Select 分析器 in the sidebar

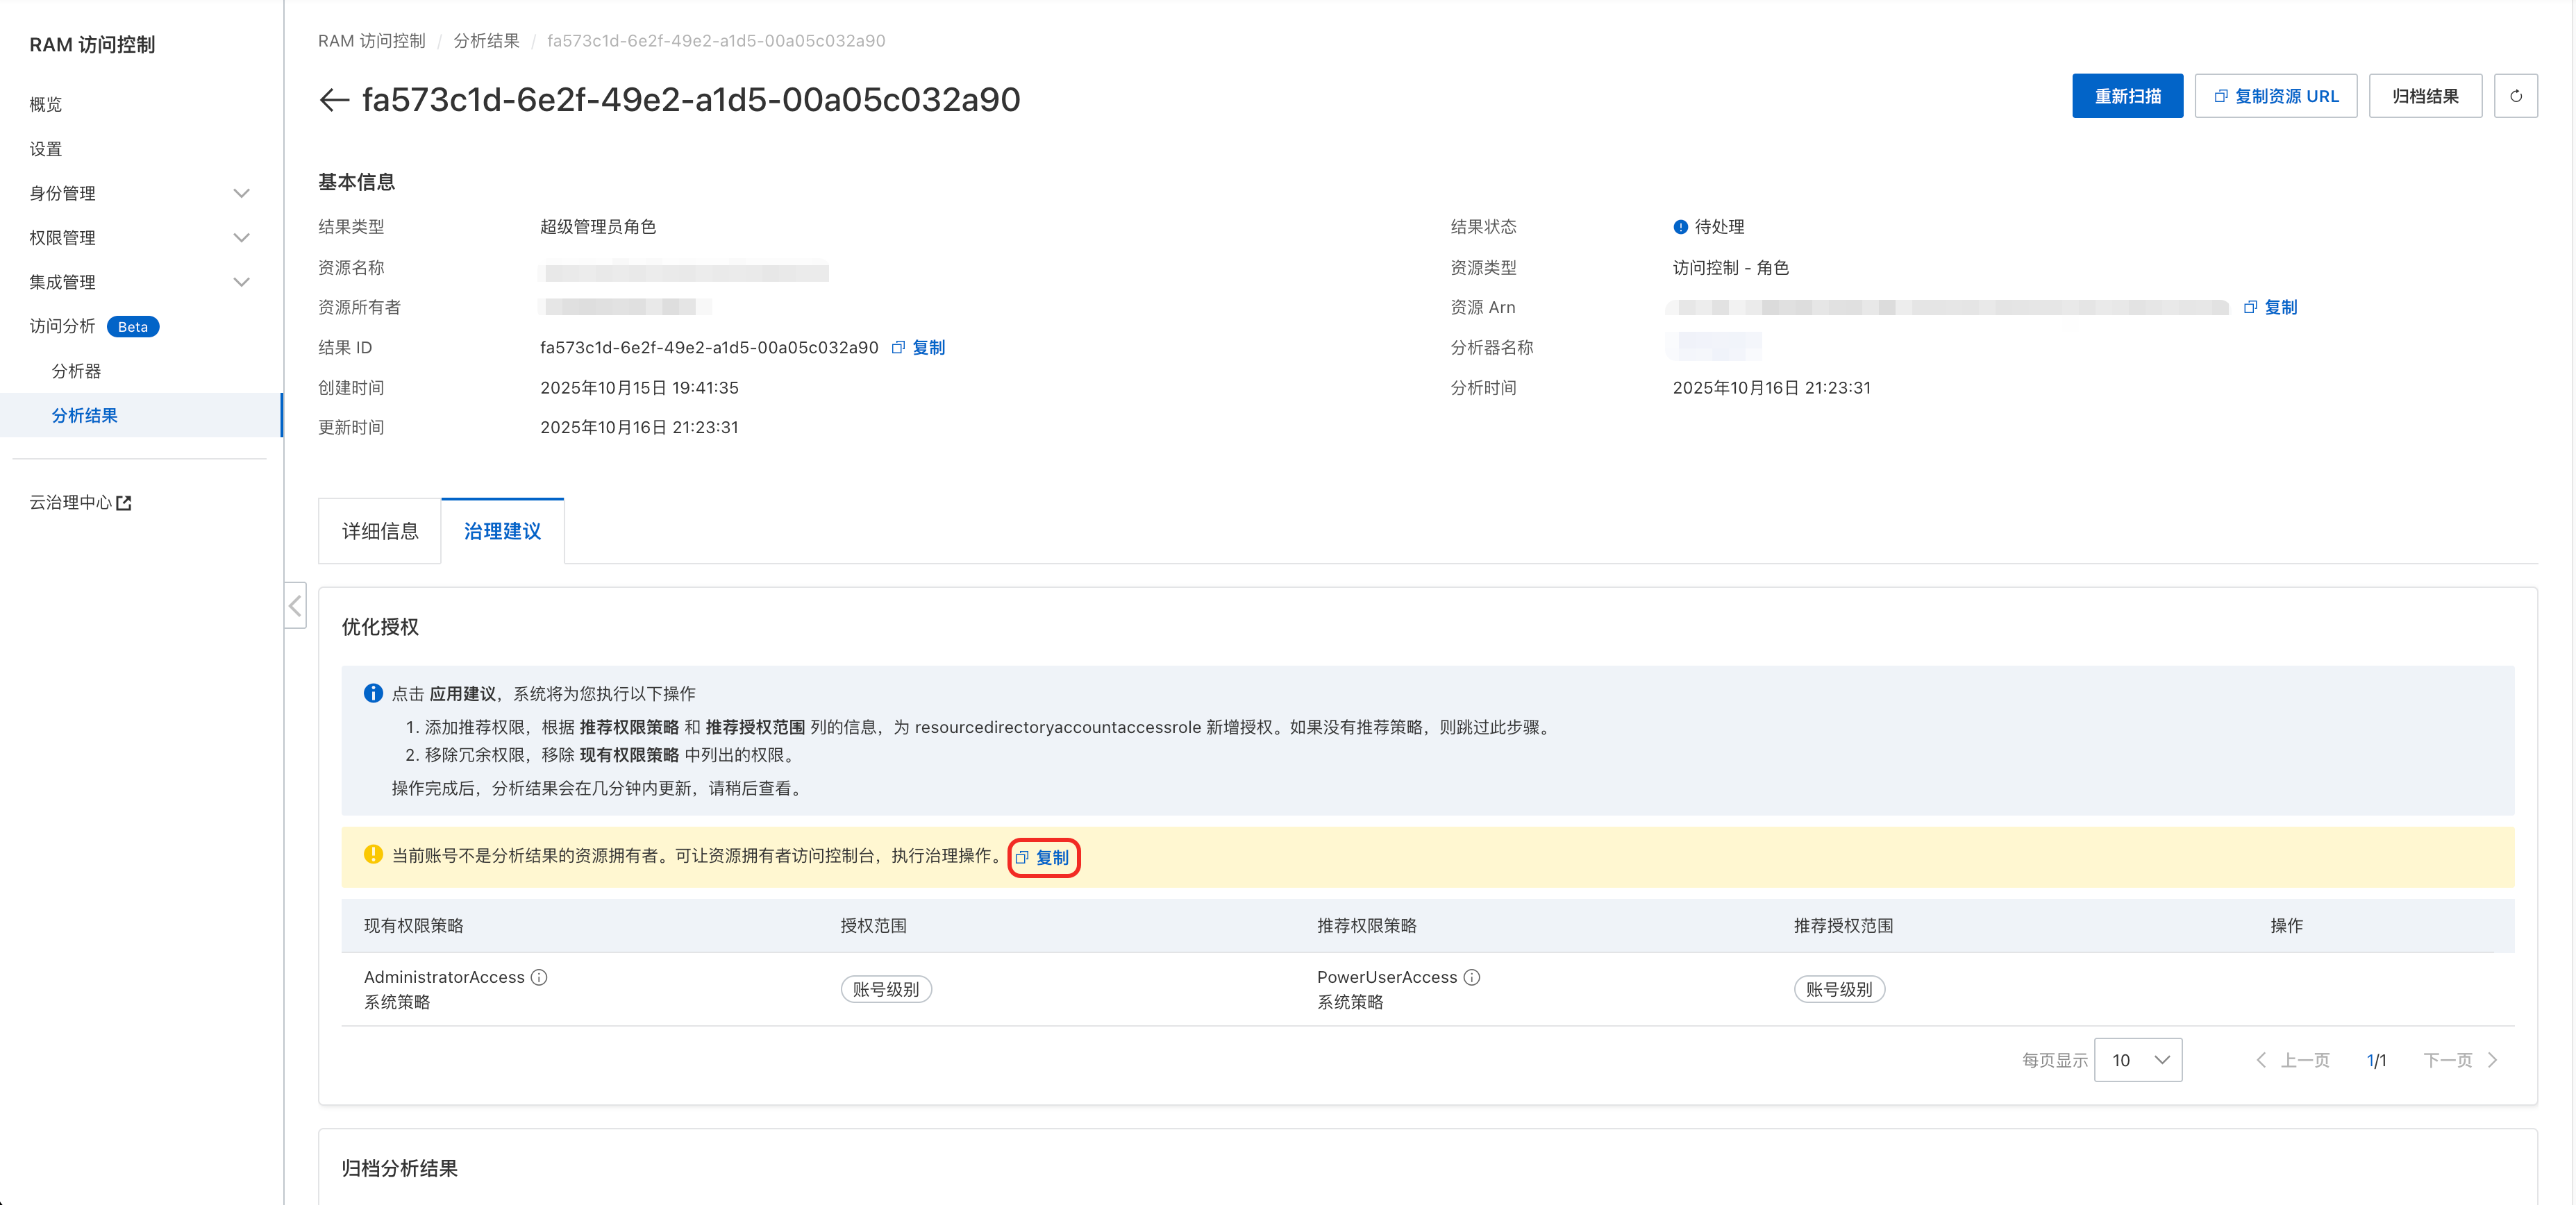tap(77, 372)
